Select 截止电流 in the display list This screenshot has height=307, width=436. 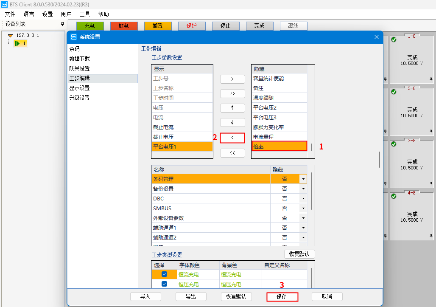pos(182,127)
